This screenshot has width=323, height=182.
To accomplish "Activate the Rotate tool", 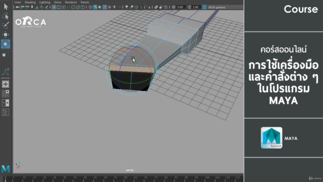I will pos(6,44).
